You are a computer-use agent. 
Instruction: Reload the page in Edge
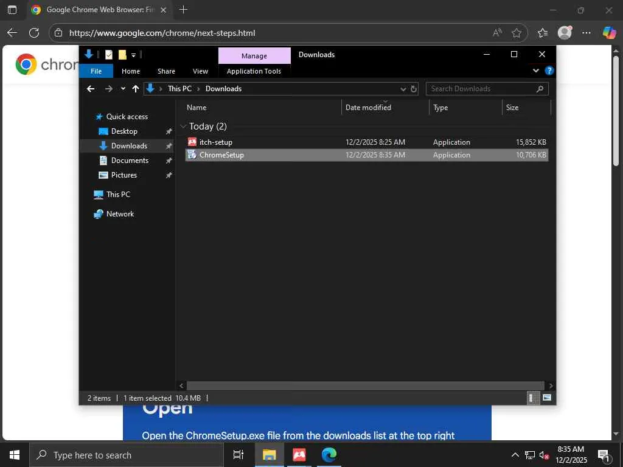pos(34,33)
